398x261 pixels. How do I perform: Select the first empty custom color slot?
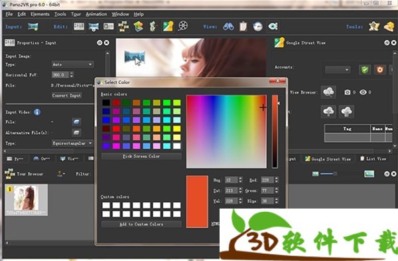[x=106, y=205]
